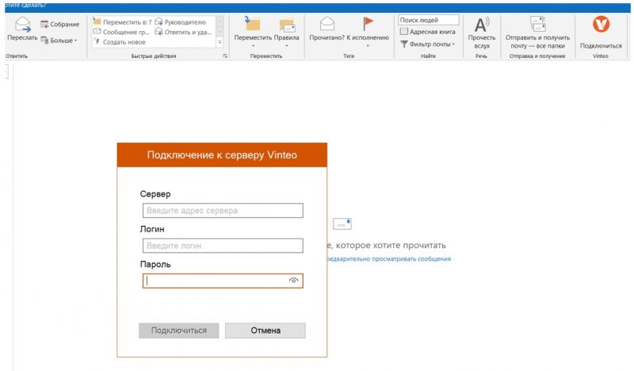Click the preview messages link
Viewport: 634px width, 371px height.
click(388, 259)
